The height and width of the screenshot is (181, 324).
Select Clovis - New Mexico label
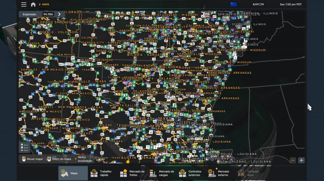[74, 93]
